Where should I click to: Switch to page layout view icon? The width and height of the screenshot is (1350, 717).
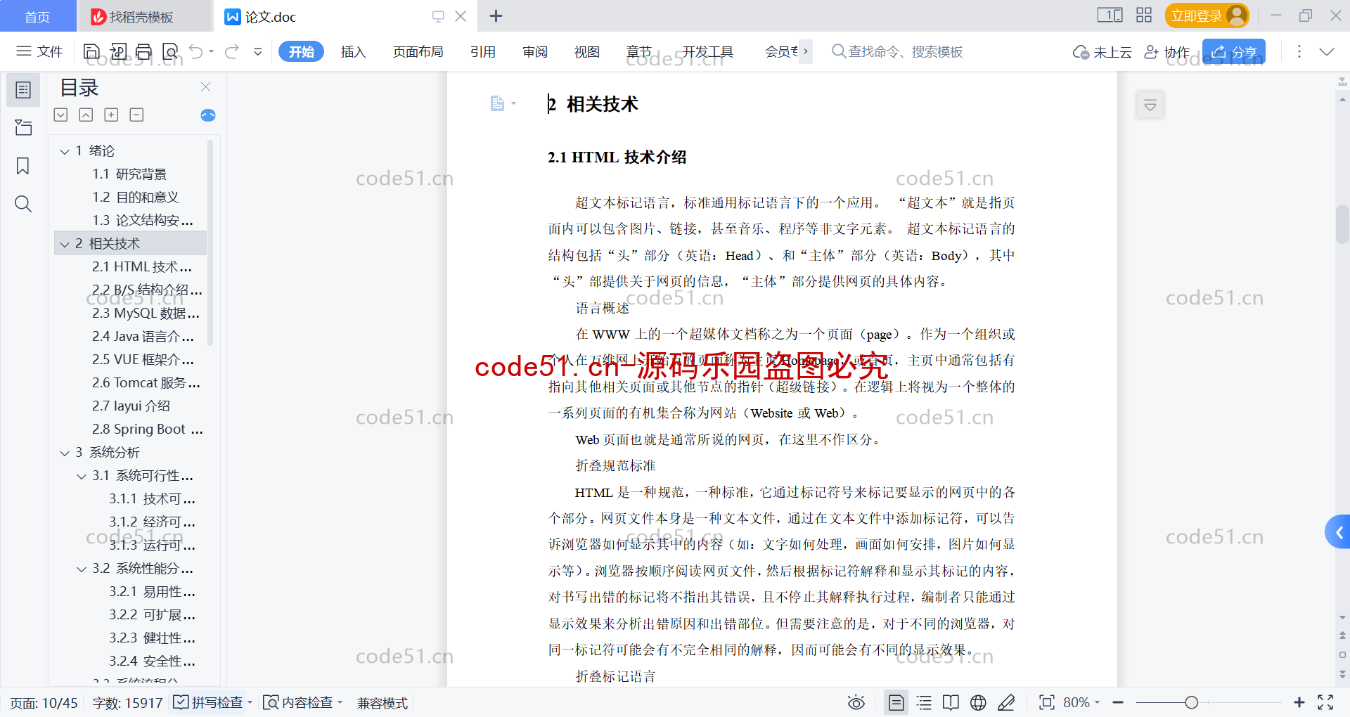tap(896, 702)
